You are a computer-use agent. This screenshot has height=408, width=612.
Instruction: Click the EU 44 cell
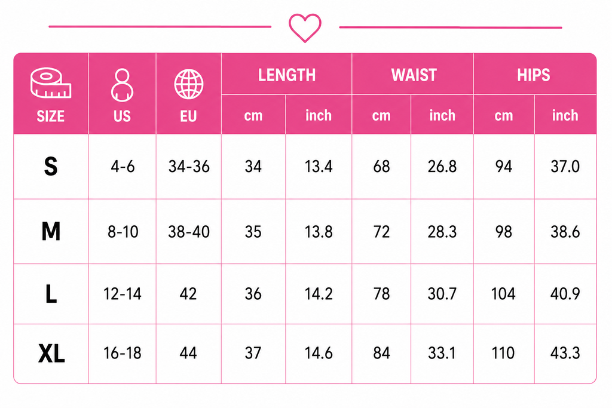coord(188,354)
